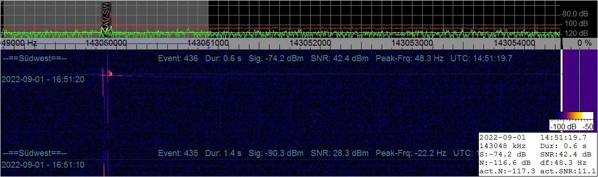598x177 pixels.
Task: Select the 143052000 frequency tick label
Action: click(310, 42)
